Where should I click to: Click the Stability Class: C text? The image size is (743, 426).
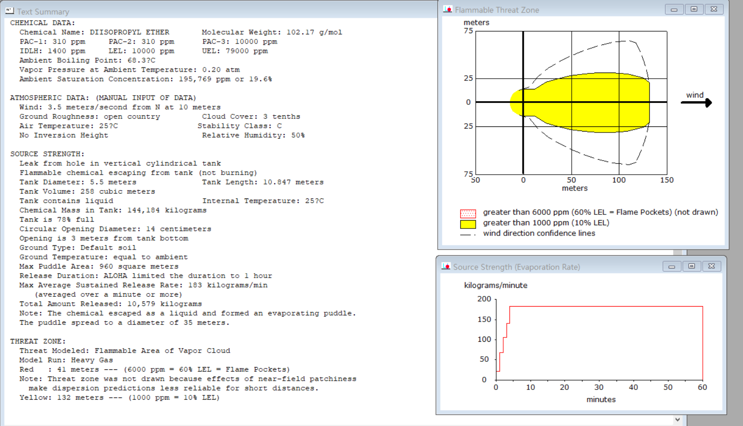[239, 126]
